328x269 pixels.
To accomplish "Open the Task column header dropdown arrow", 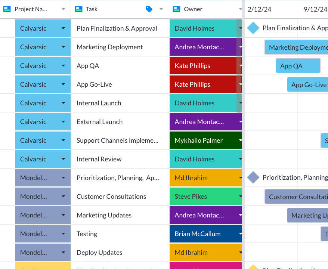I will pyautogui.click(x=161, y=9).
